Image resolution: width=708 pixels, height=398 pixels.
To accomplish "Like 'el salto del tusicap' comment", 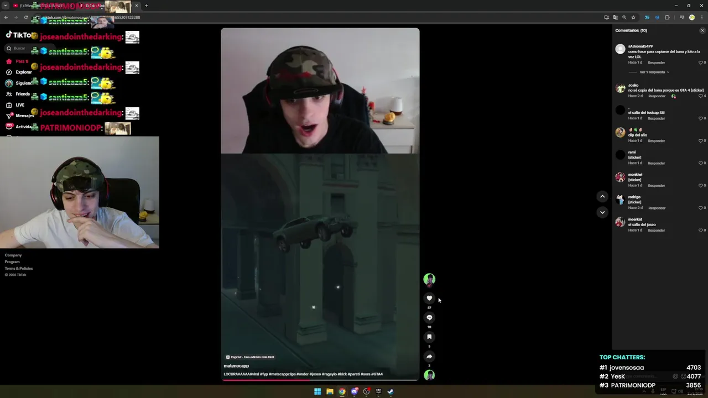I will [x=701, y=118].
